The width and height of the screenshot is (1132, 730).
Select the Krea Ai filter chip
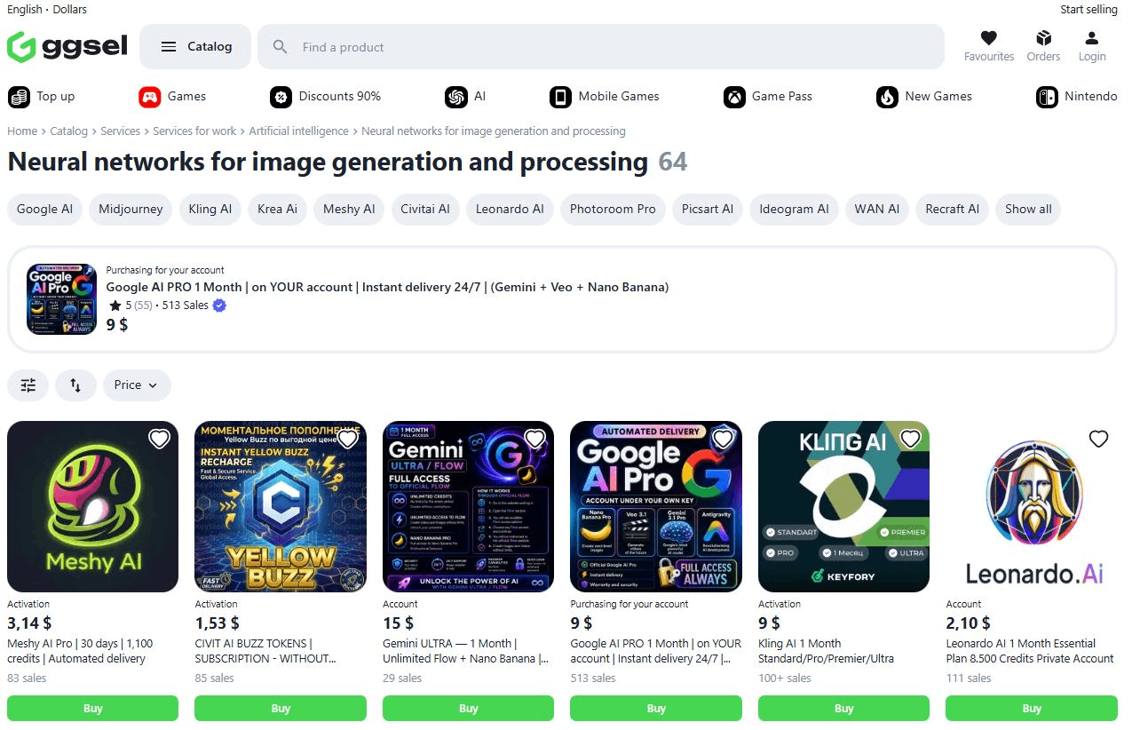click(x=277, y=210)
